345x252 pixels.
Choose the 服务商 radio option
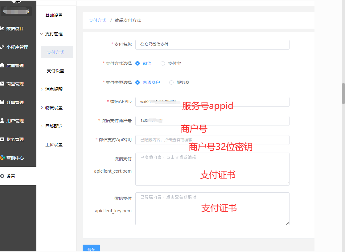tap(171, 82)
